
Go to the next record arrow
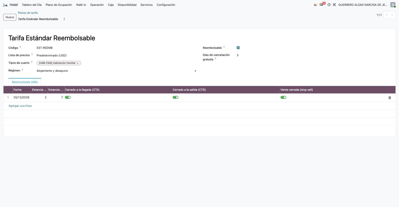(x=392, y=15)
